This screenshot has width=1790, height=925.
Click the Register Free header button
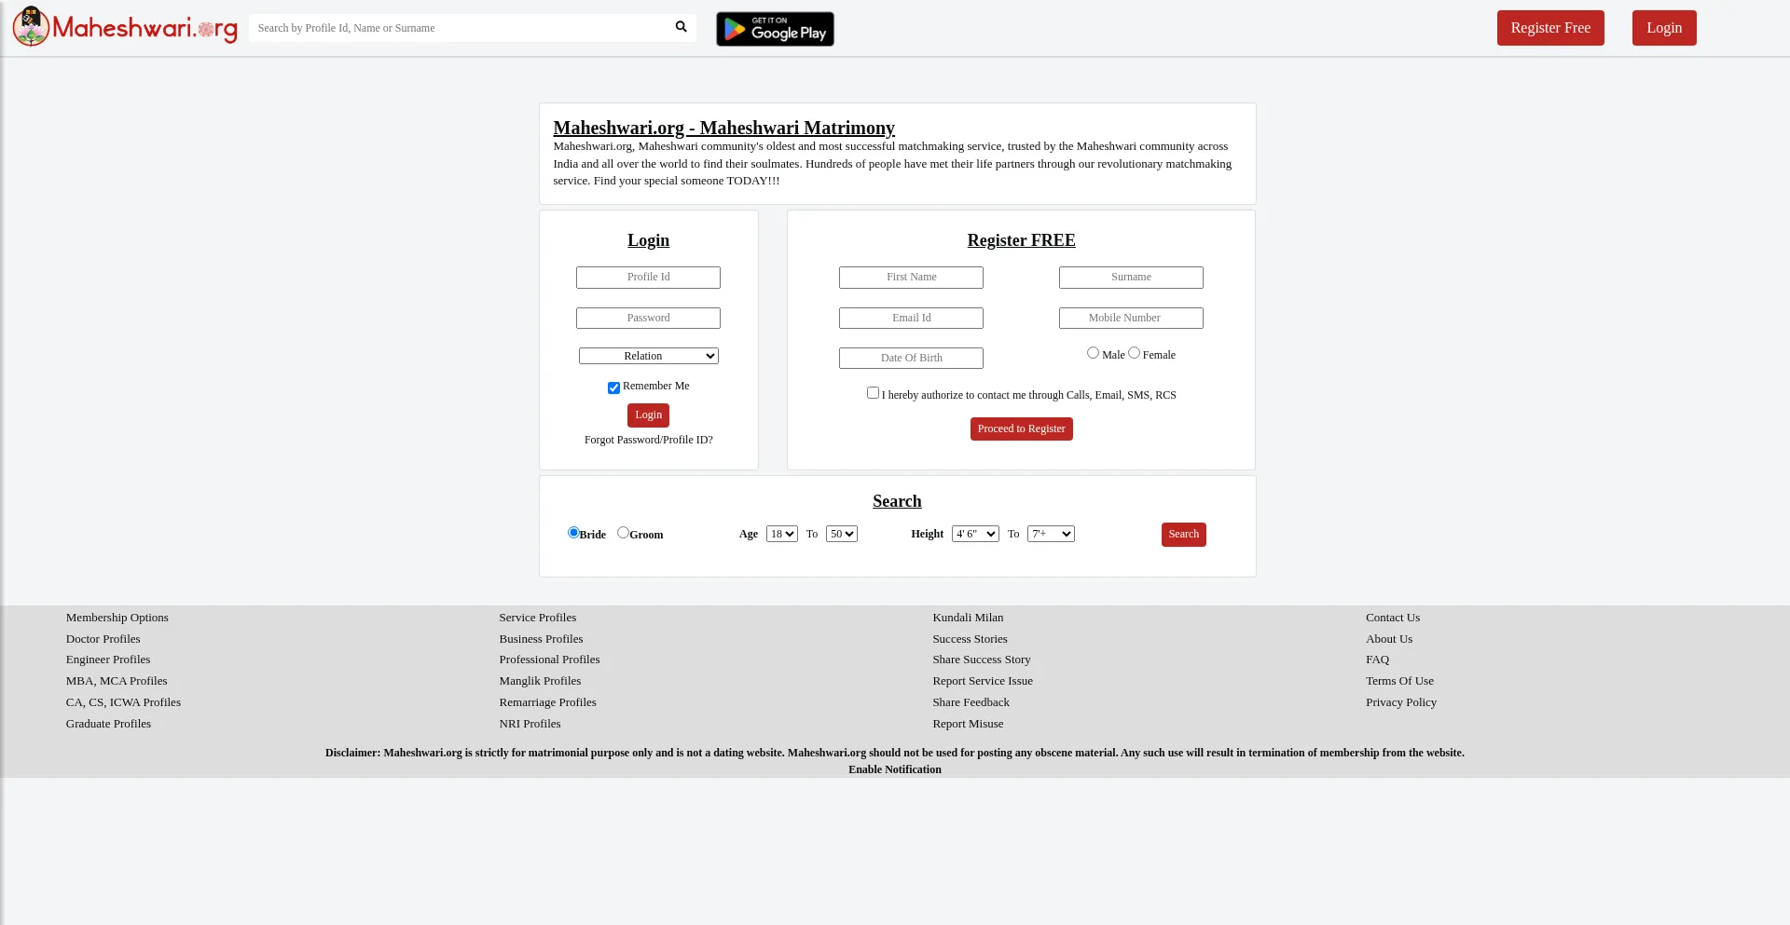pyautogui.click(x=1550, y=28)
